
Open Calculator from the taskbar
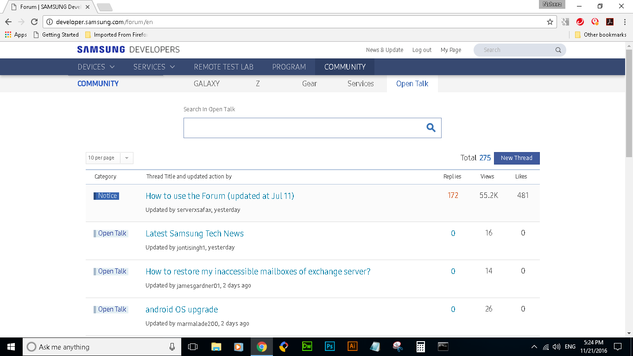(420, 347)
